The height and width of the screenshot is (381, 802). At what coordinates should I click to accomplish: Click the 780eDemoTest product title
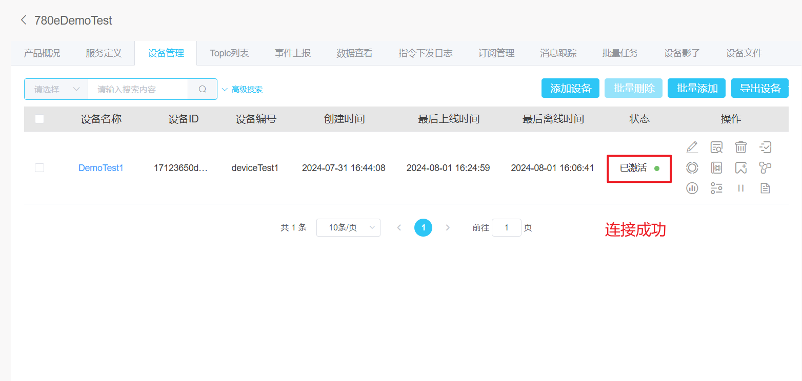pyautogui.click(x=73, y=20)
